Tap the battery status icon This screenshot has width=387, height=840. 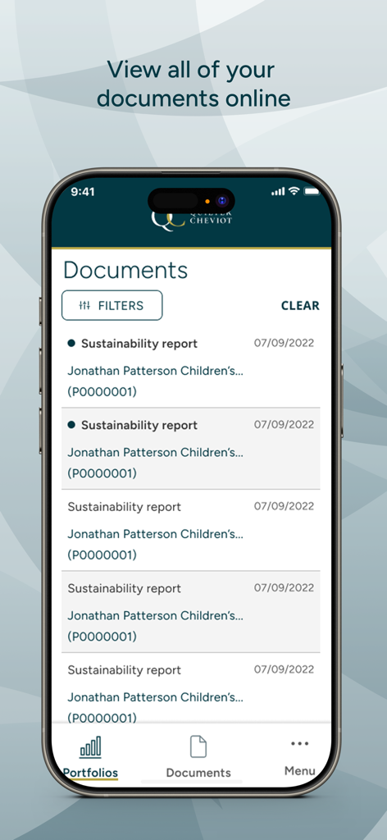(x=312, y=191)
